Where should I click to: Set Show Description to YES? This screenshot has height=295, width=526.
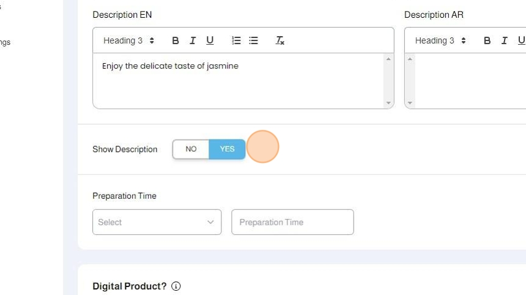(227, 149)
